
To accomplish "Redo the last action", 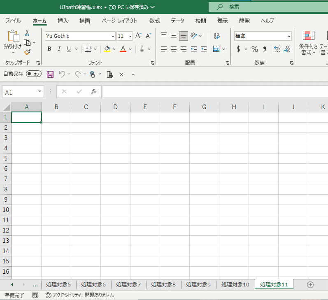I will 78,74.
